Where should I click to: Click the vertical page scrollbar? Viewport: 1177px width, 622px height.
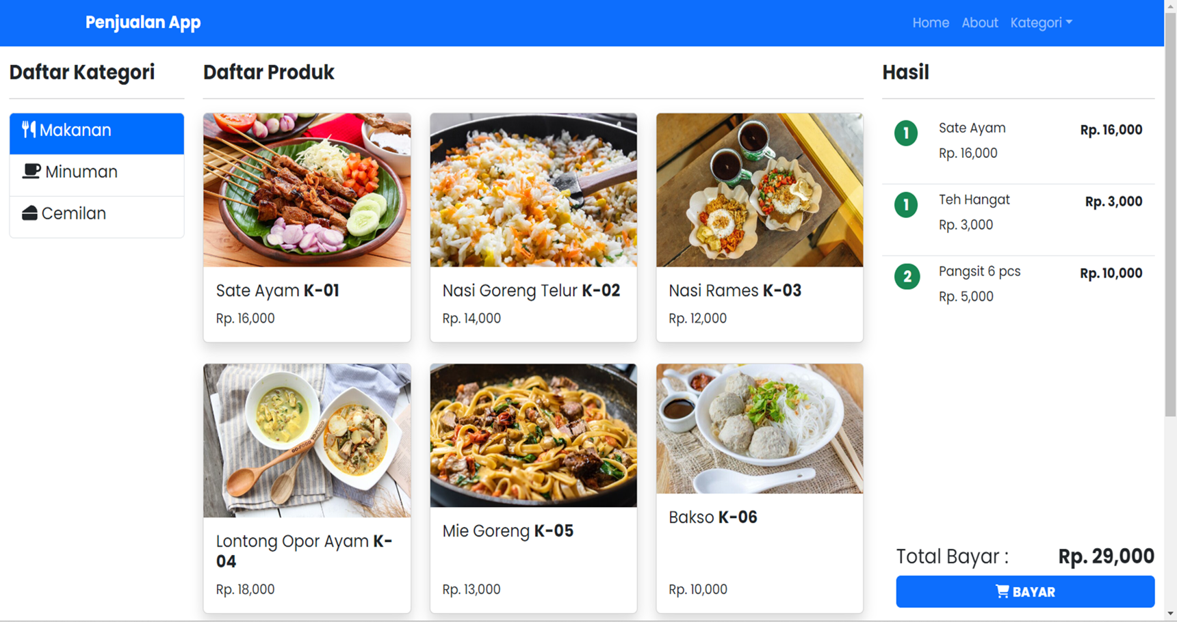click(1170, 205)
